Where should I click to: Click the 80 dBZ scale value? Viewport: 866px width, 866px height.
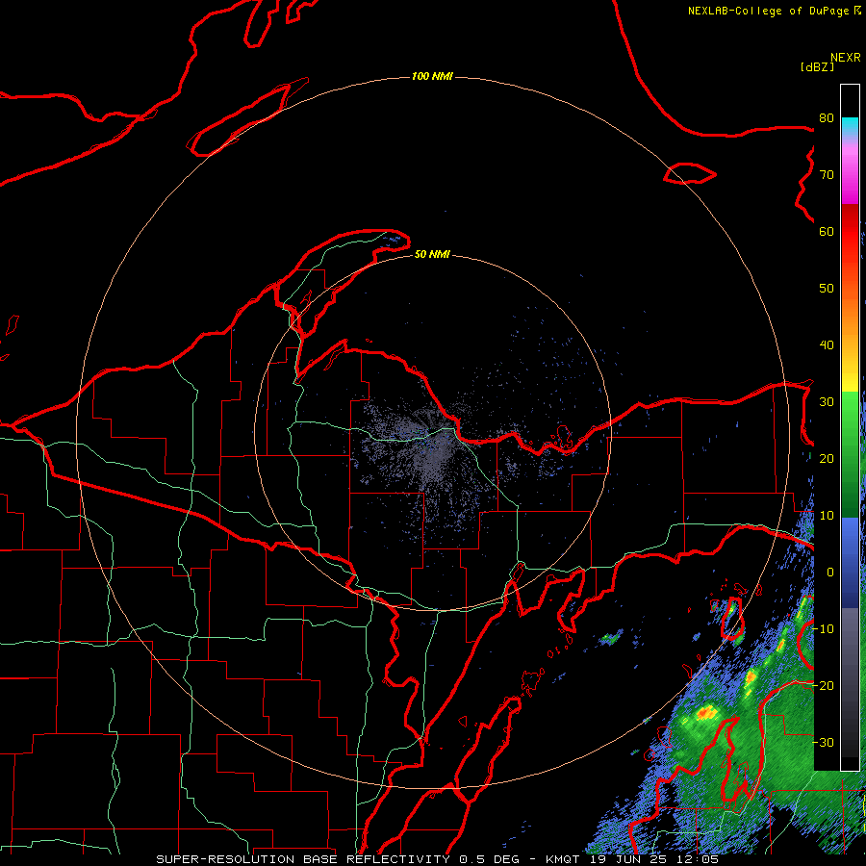click(x=827, y=117)
